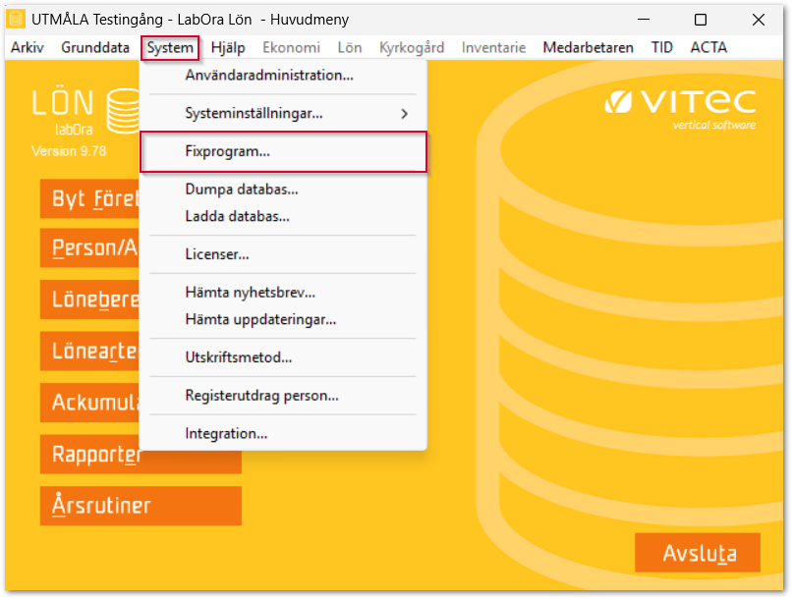This screenshot has width=792, height=599.
Task: Open the Ackumul... main menu button
Action: [x=89, y=403]
